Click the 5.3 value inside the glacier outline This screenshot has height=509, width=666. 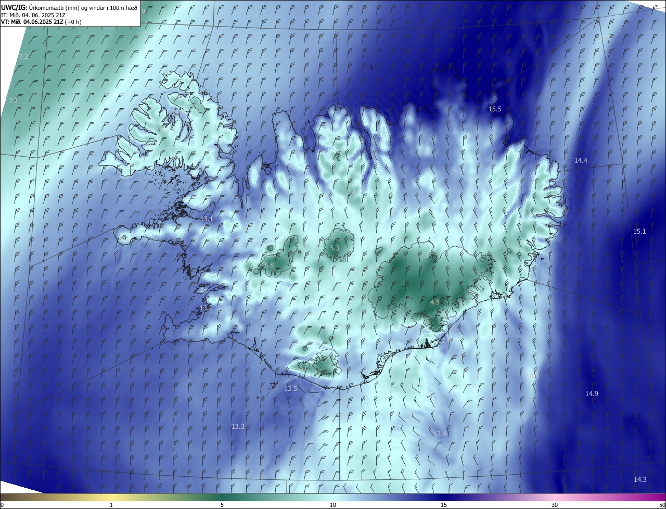coord(335,248)
